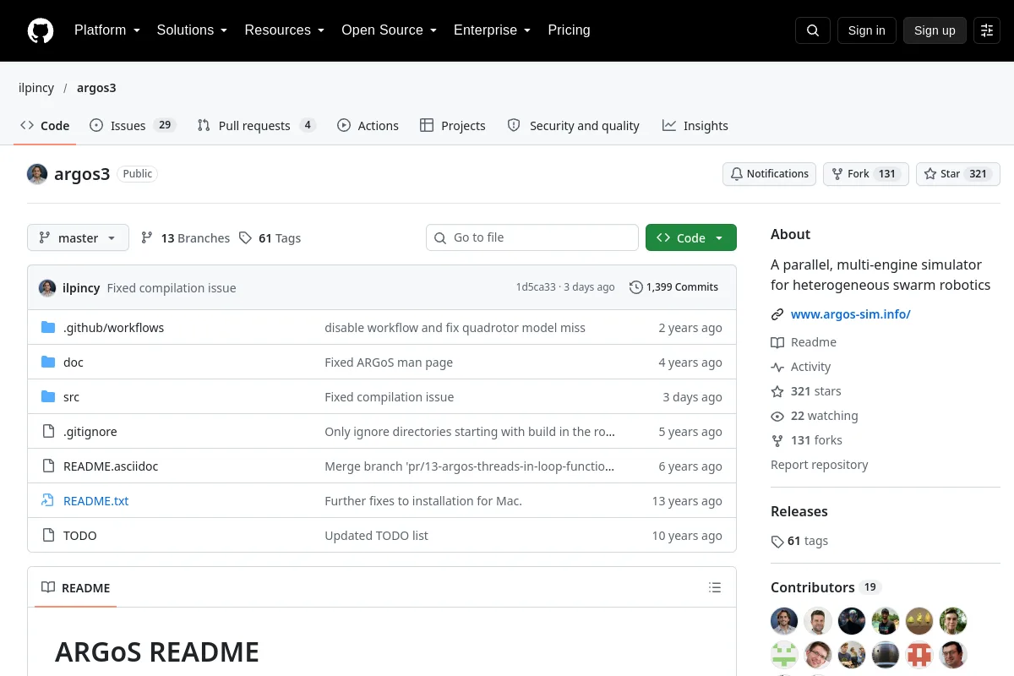Open the master branch selector
This screenshot has height=676, width=1014.
point(78,238)
